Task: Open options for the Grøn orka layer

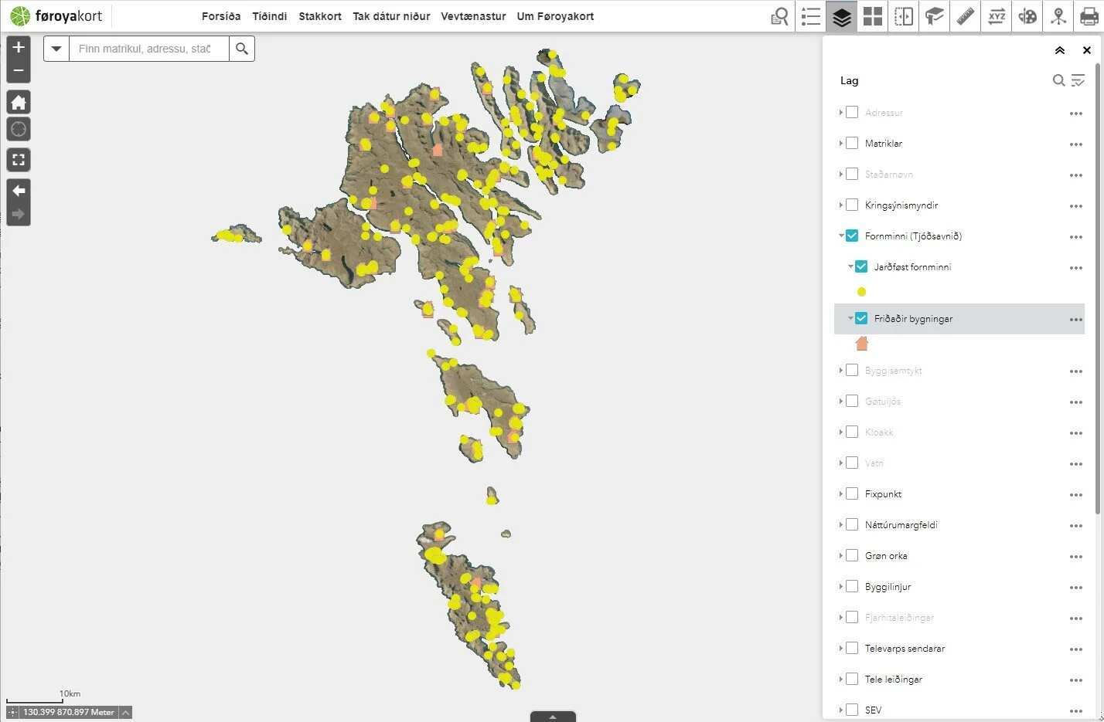Action: (1075, 557)
